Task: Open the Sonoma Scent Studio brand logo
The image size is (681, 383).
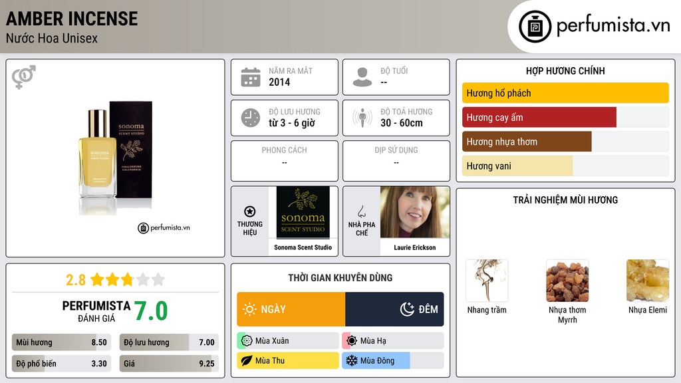Action: (x=303, y=212)
